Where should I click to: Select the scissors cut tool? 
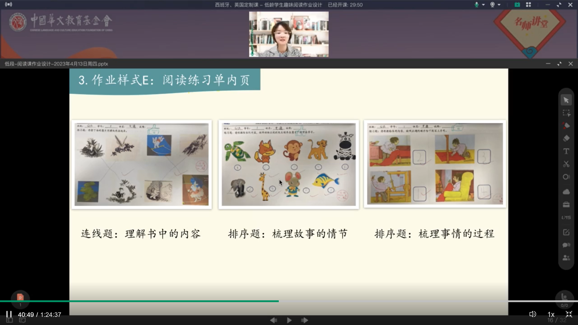566,164
